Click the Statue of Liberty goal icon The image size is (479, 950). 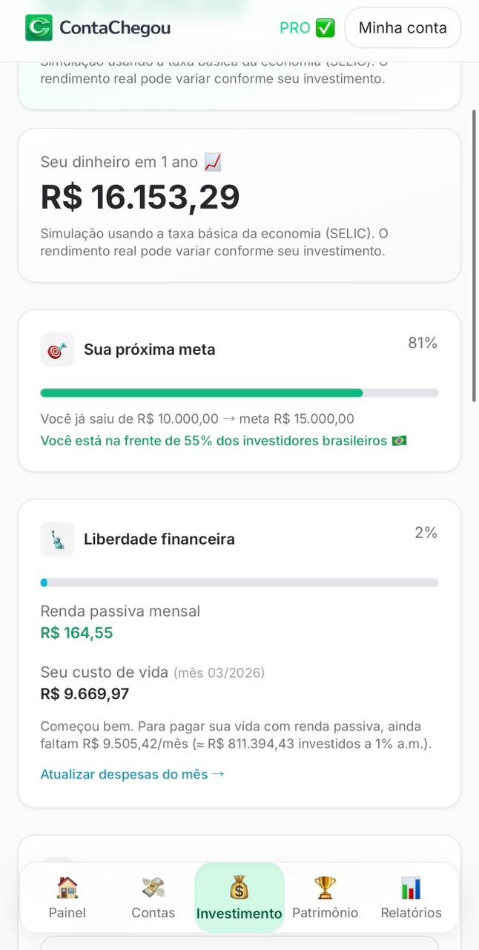point(57,539)
